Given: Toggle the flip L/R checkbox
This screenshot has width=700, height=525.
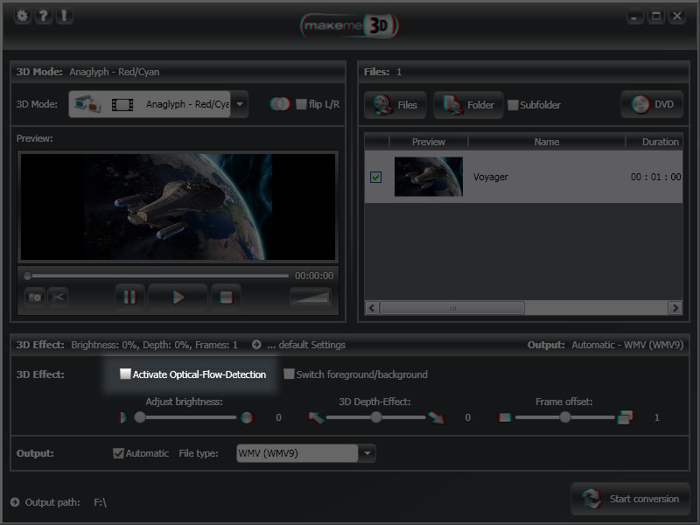Looking at the screenshot, I should (x=301, y=104).
